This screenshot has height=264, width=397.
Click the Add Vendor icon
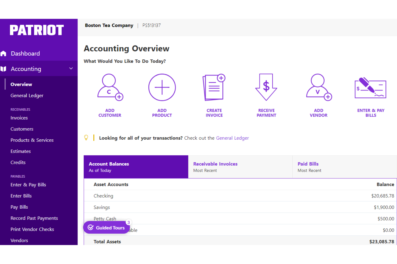[x=319, y=87]
